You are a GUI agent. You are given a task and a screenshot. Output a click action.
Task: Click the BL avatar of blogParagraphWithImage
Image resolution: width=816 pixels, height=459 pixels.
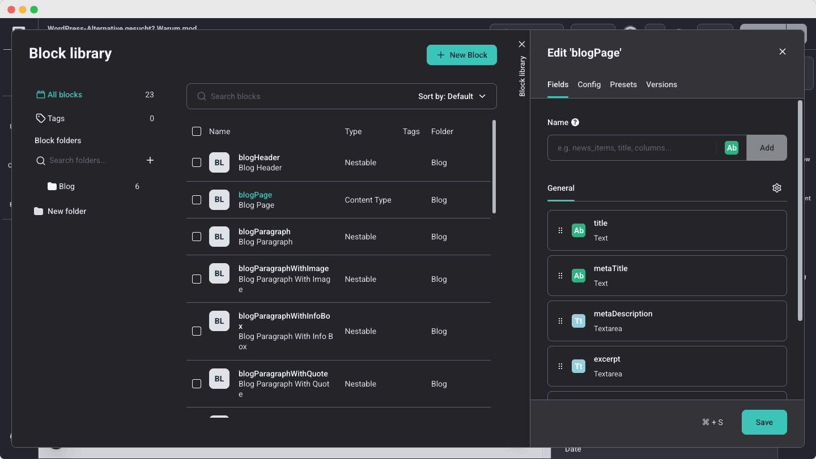219,274
